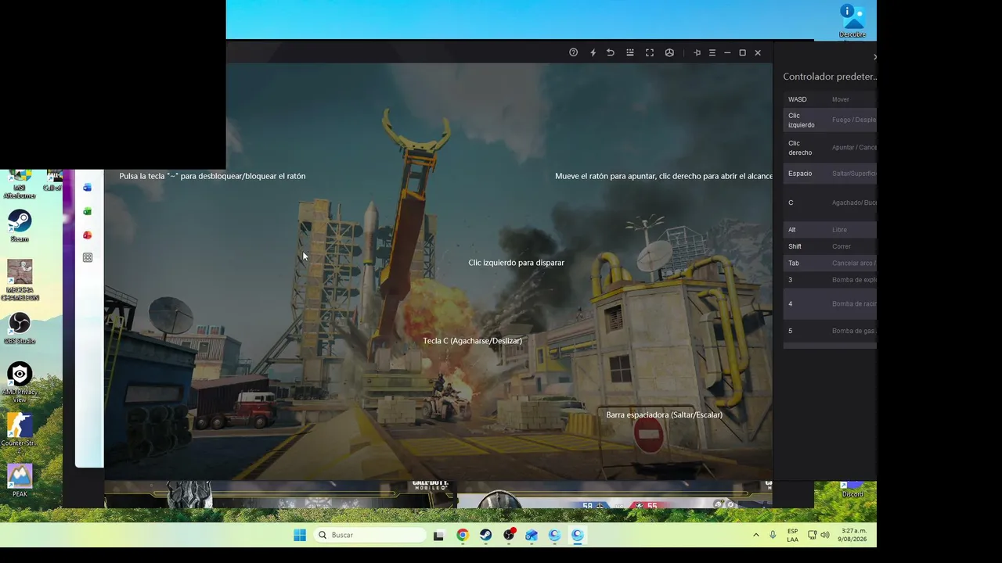Click the Controlador predeterminado panel title
Screen dimensions: 1002x563
(830, 77)
